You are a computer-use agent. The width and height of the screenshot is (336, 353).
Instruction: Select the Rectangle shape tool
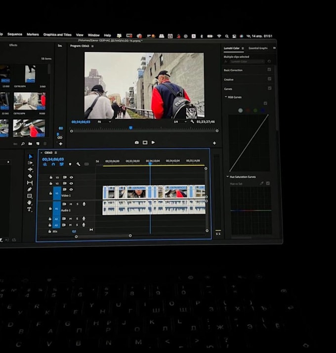click(x=30, y=196)
